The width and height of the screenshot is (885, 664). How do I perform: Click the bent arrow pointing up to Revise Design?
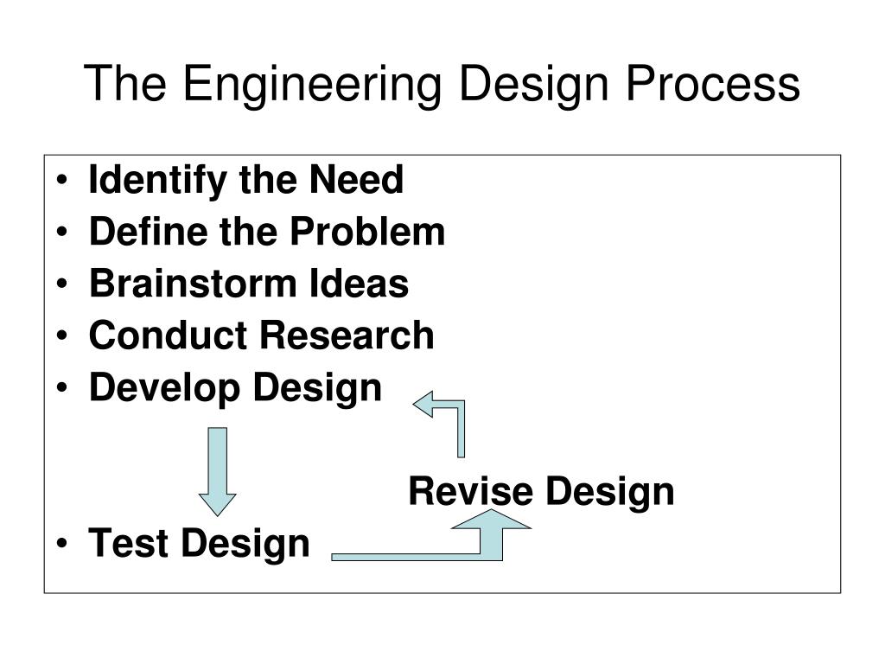click(432, 535)
